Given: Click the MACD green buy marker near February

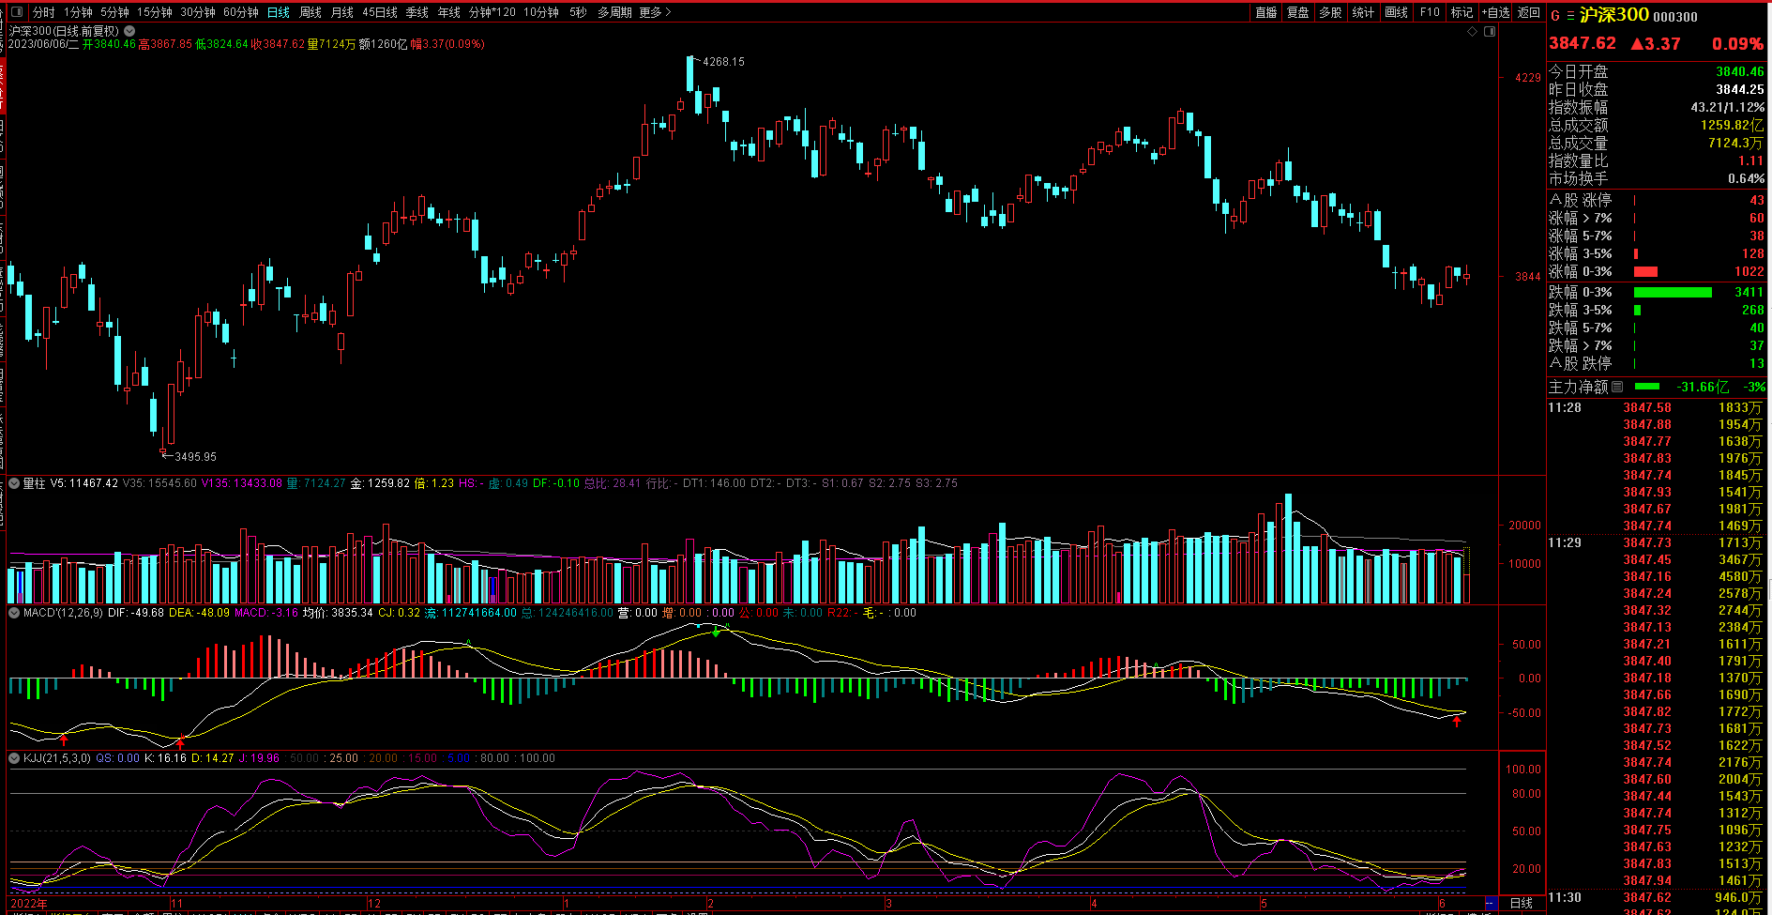Looking at the screenshot, I should (x=717, y=633).
